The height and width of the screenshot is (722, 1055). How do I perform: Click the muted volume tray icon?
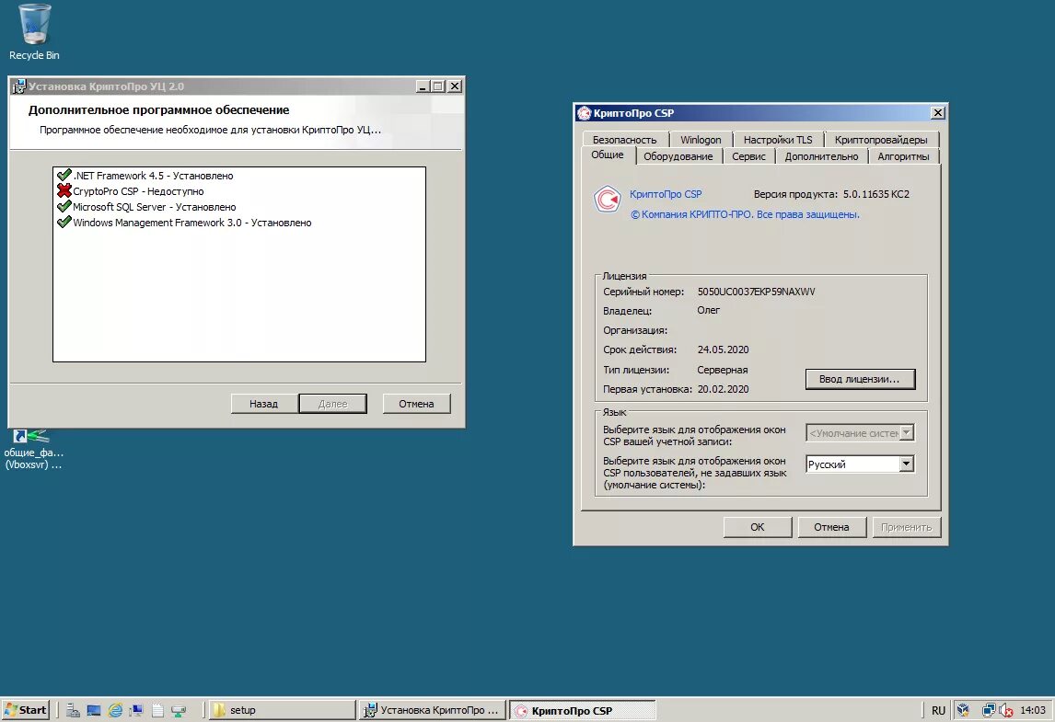(x=1006, y=710)
